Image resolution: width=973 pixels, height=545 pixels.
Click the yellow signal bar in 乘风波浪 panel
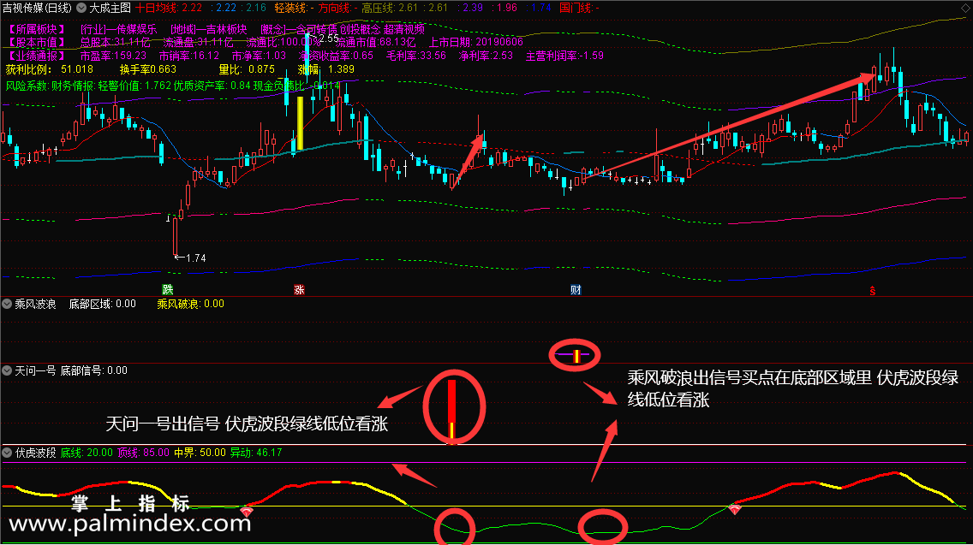[x=576, y=357]
